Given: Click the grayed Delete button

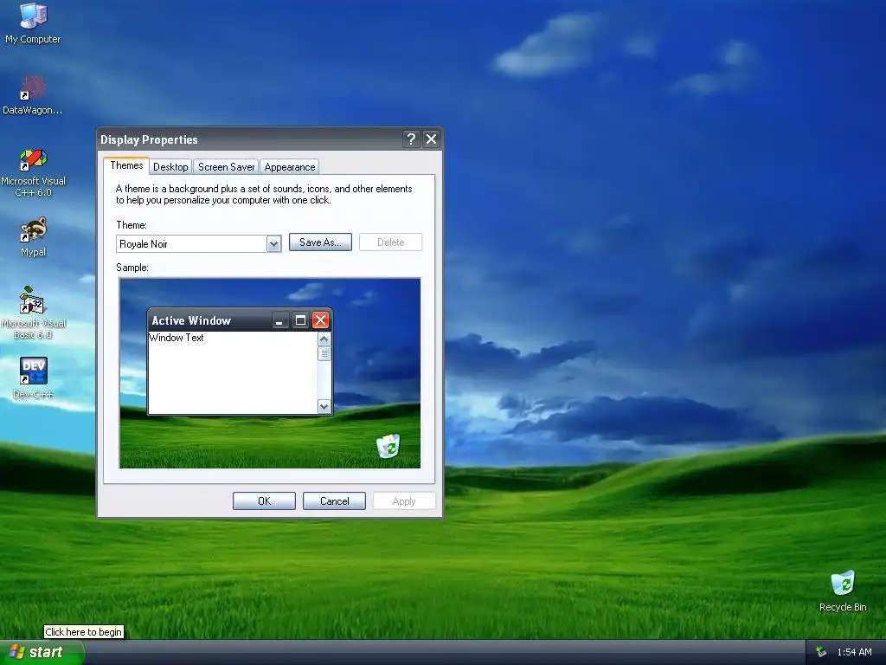Looking at the screenshot, I should tap(390, 242).
